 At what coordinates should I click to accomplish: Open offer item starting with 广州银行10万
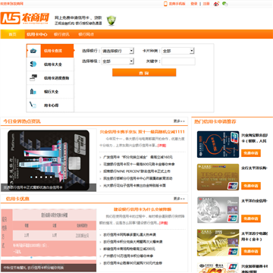click(128, 256)
